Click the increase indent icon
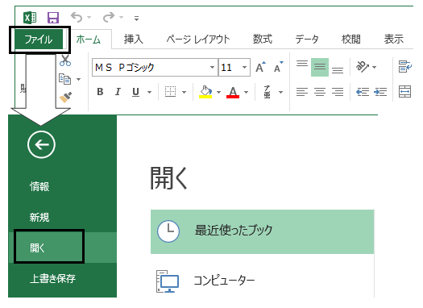The width and height of the screenshot is (423, 308). pos(380,92)
